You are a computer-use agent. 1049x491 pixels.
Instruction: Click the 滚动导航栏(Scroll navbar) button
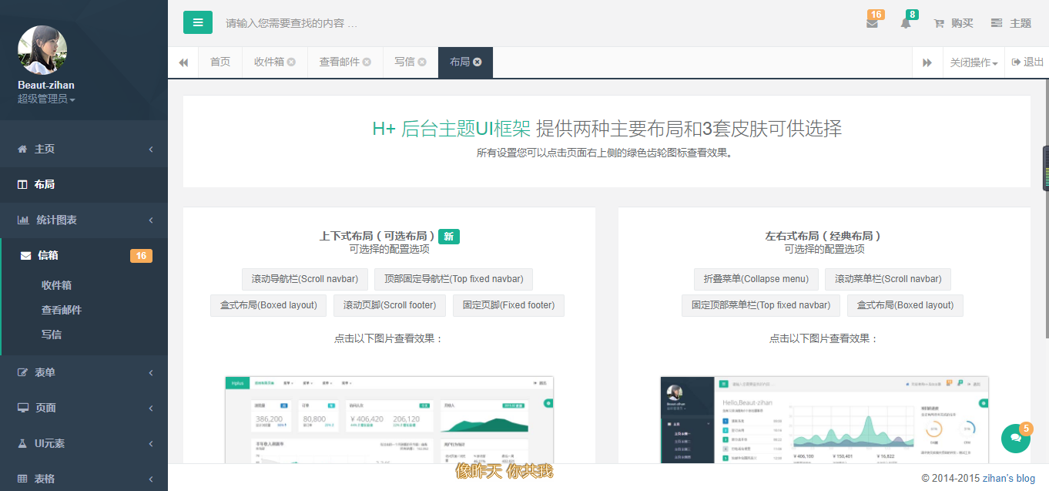pos(304,279)
